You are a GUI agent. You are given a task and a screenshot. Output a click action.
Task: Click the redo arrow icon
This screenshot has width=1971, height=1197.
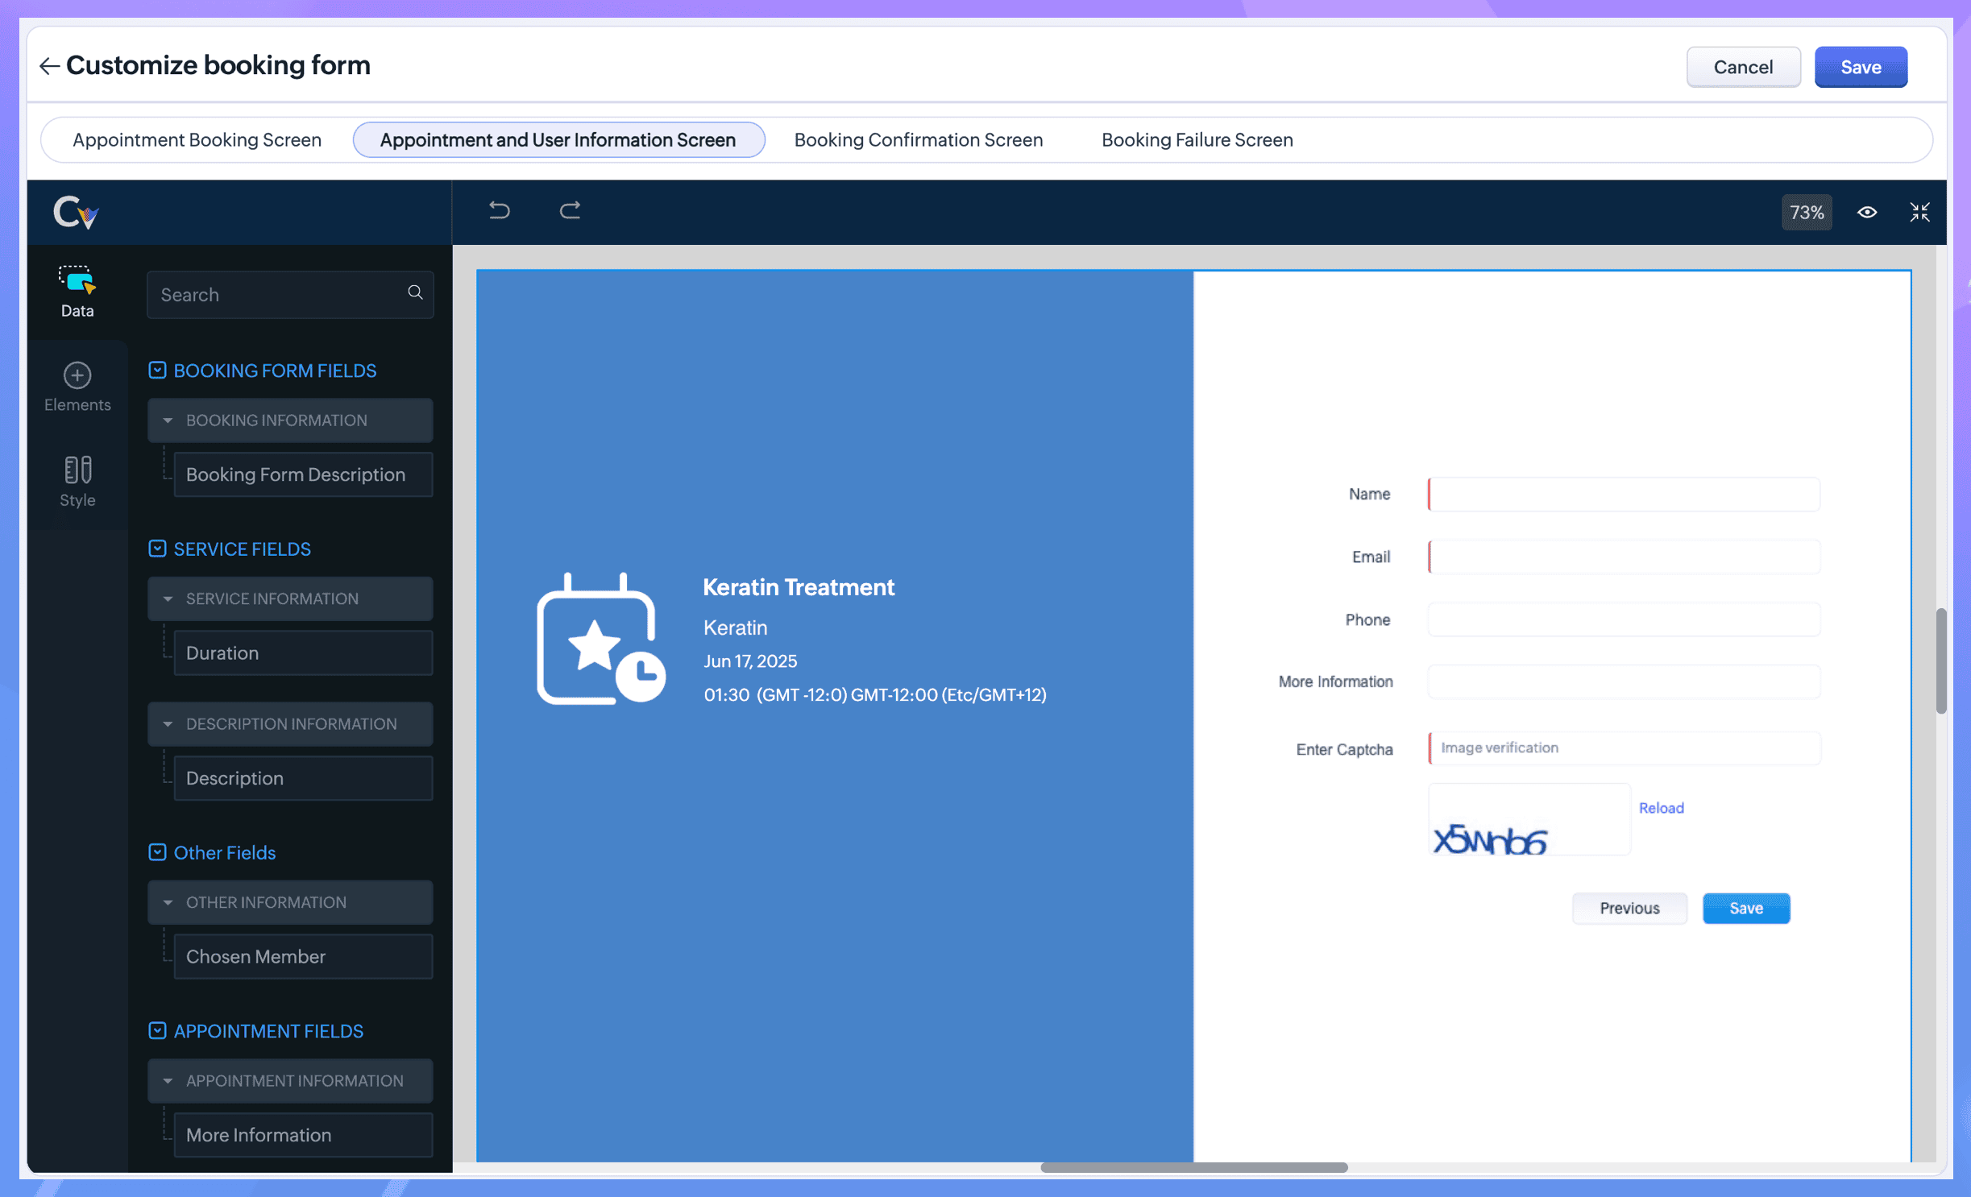coord(570,211)
